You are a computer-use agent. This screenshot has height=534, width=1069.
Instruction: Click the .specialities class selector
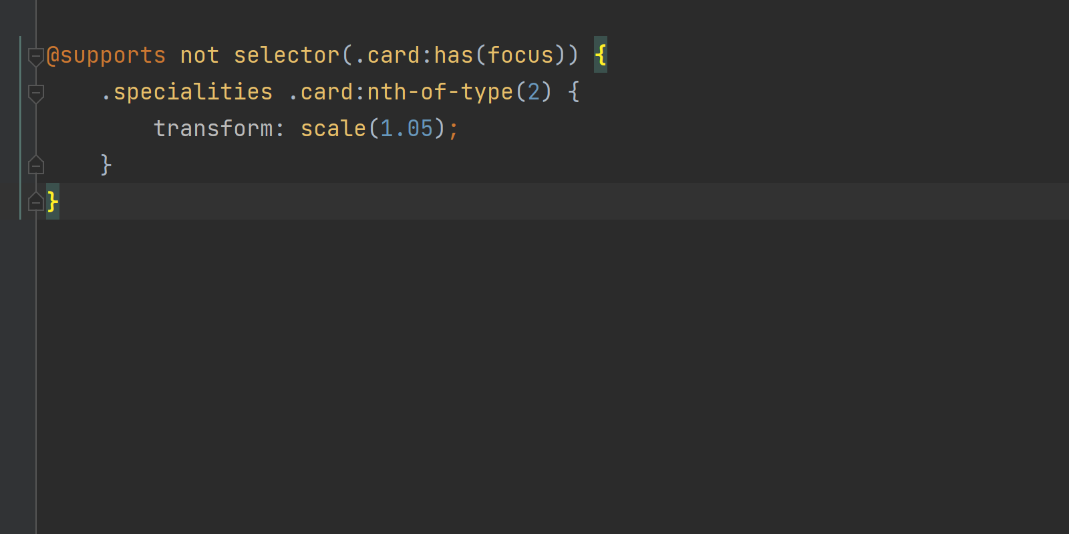[x=187, y=92]
